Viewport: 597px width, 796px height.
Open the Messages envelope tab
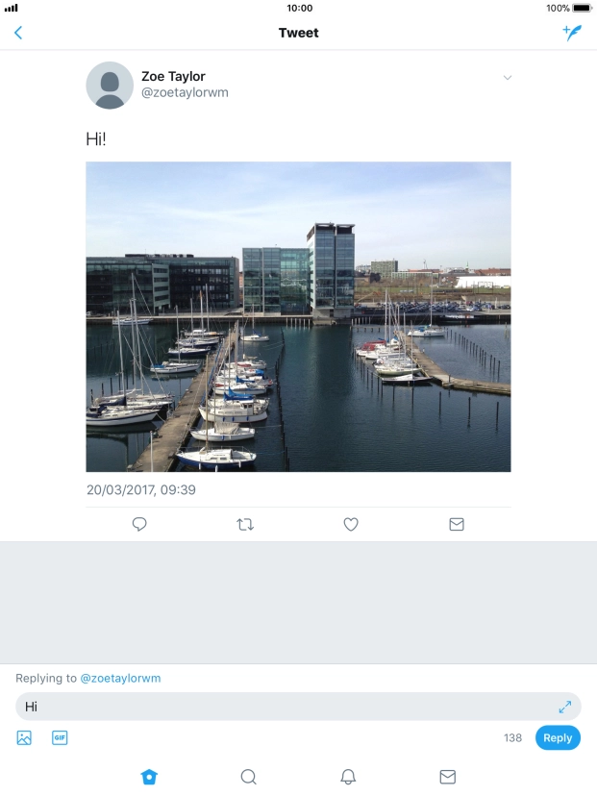[447, 777]
